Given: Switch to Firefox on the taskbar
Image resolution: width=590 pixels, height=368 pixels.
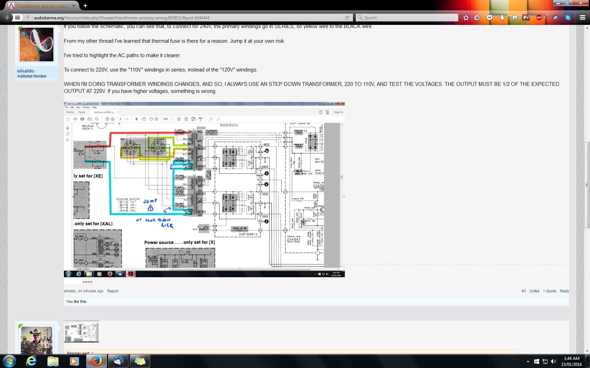Looking at the screenshot, I should point(96,361).
